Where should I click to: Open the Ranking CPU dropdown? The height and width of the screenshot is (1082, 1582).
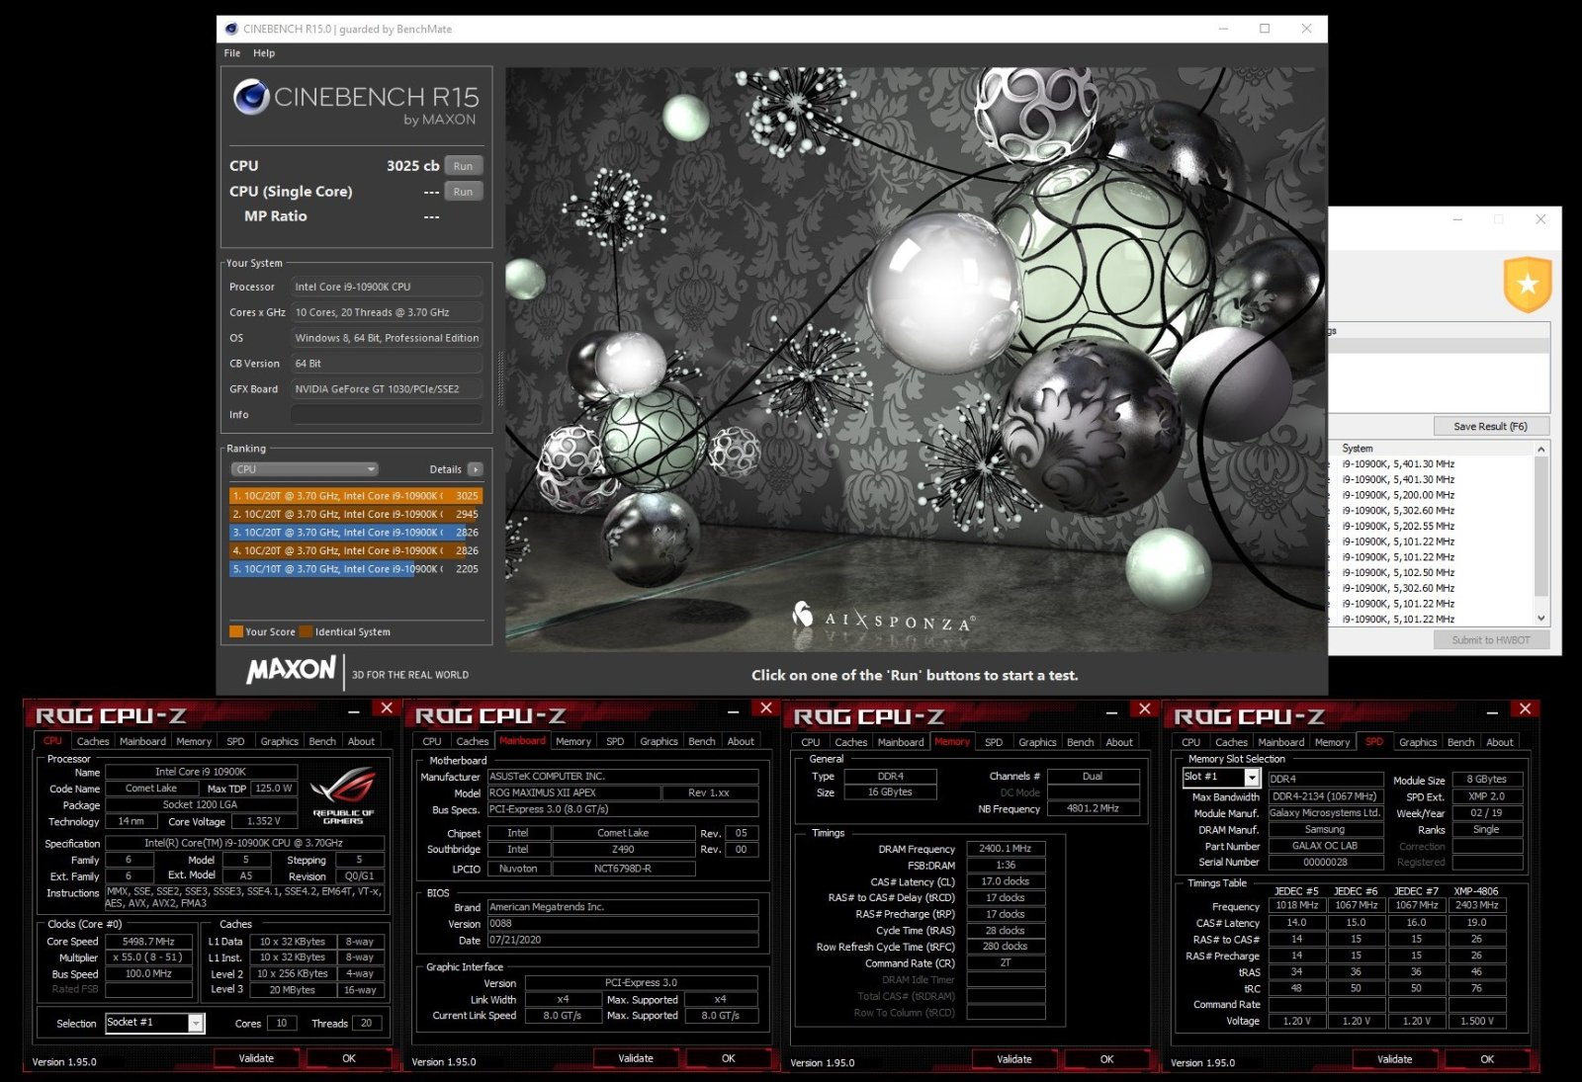point(305,469)
